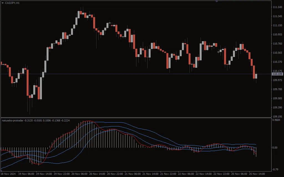Click the 109.390 price axis label
The height and width of the screenshot is (177, 284).
click(x=277, y=108)
